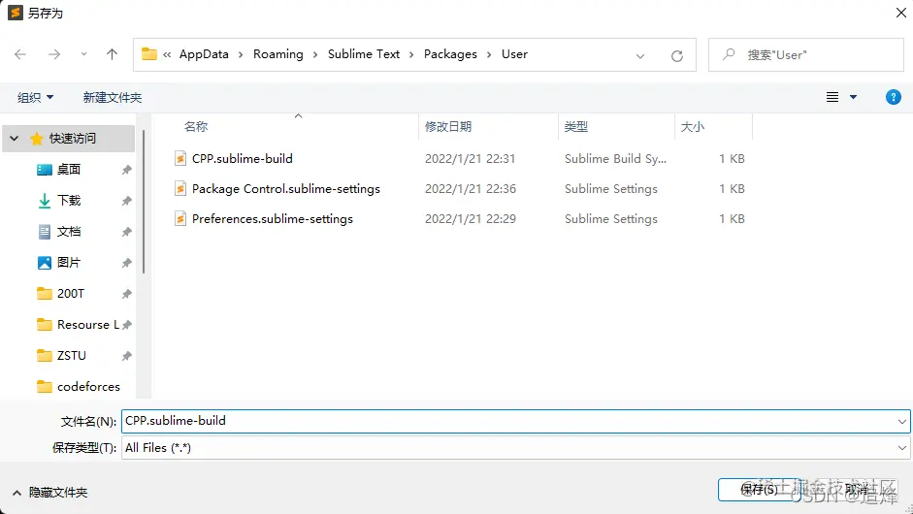This screenshot has width=913, height=514.
Task: Click the folder icon in address bar
Action: (149, 54)
